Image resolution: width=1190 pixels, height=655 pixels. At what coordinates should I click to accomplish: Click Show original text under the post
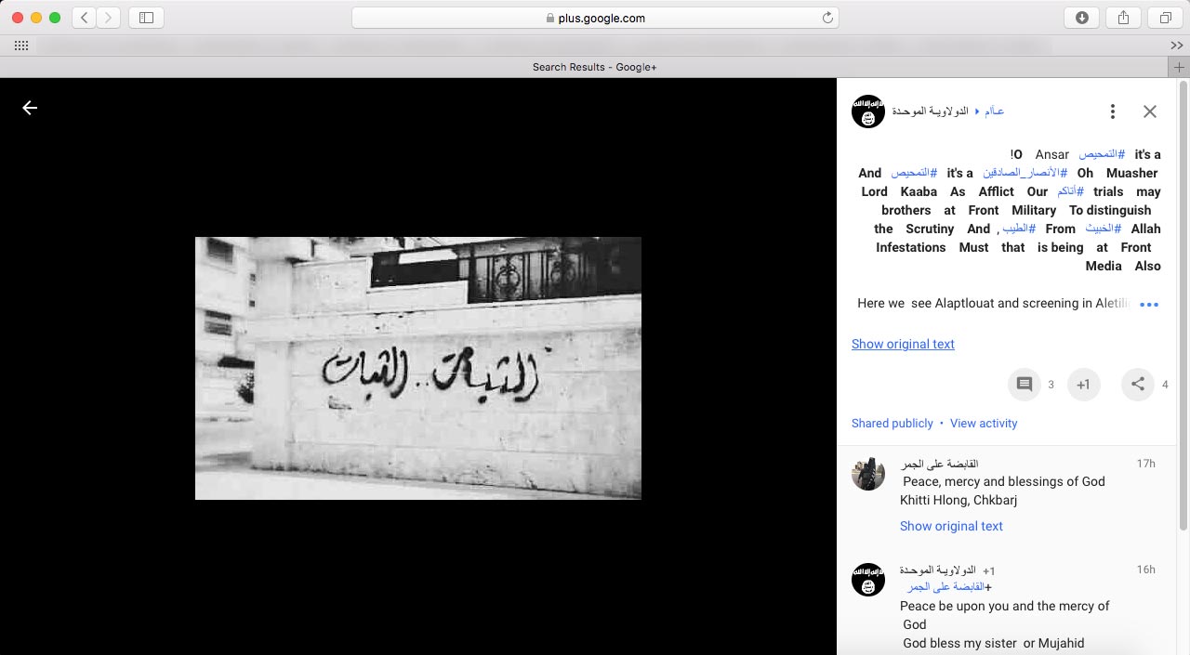click(x=903, y=344)
